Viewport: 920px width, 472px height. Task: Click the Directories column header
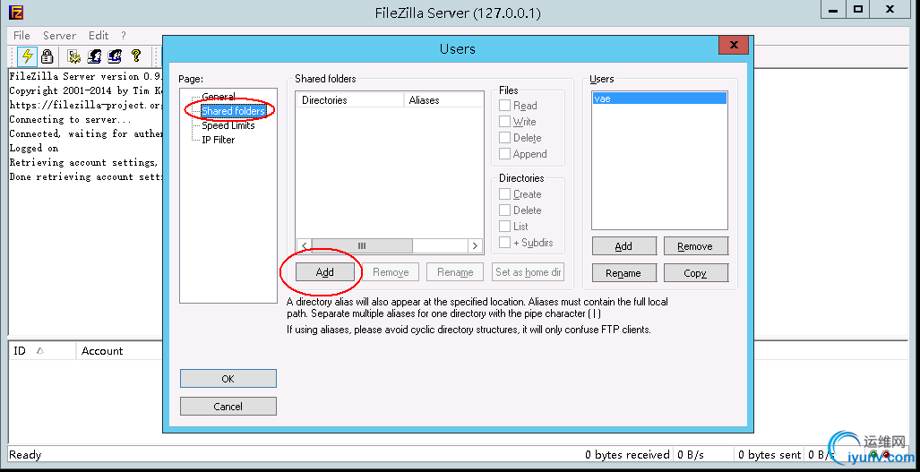point(349,100)
